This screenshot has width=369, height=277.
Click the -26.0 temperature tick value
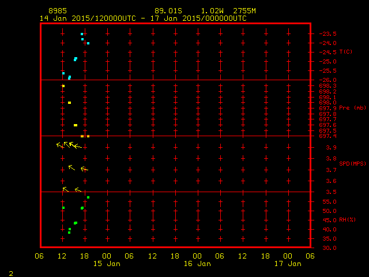[x=328, y=80]
